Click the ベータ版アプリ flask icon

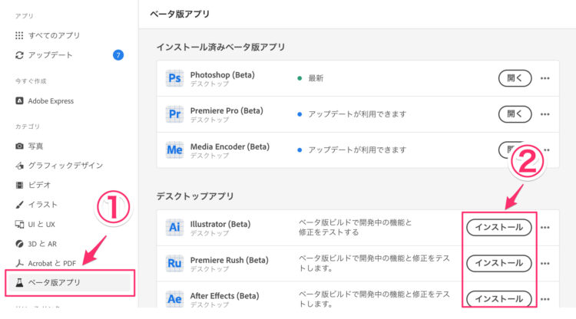pyautogui.click(x=19, y=282)
